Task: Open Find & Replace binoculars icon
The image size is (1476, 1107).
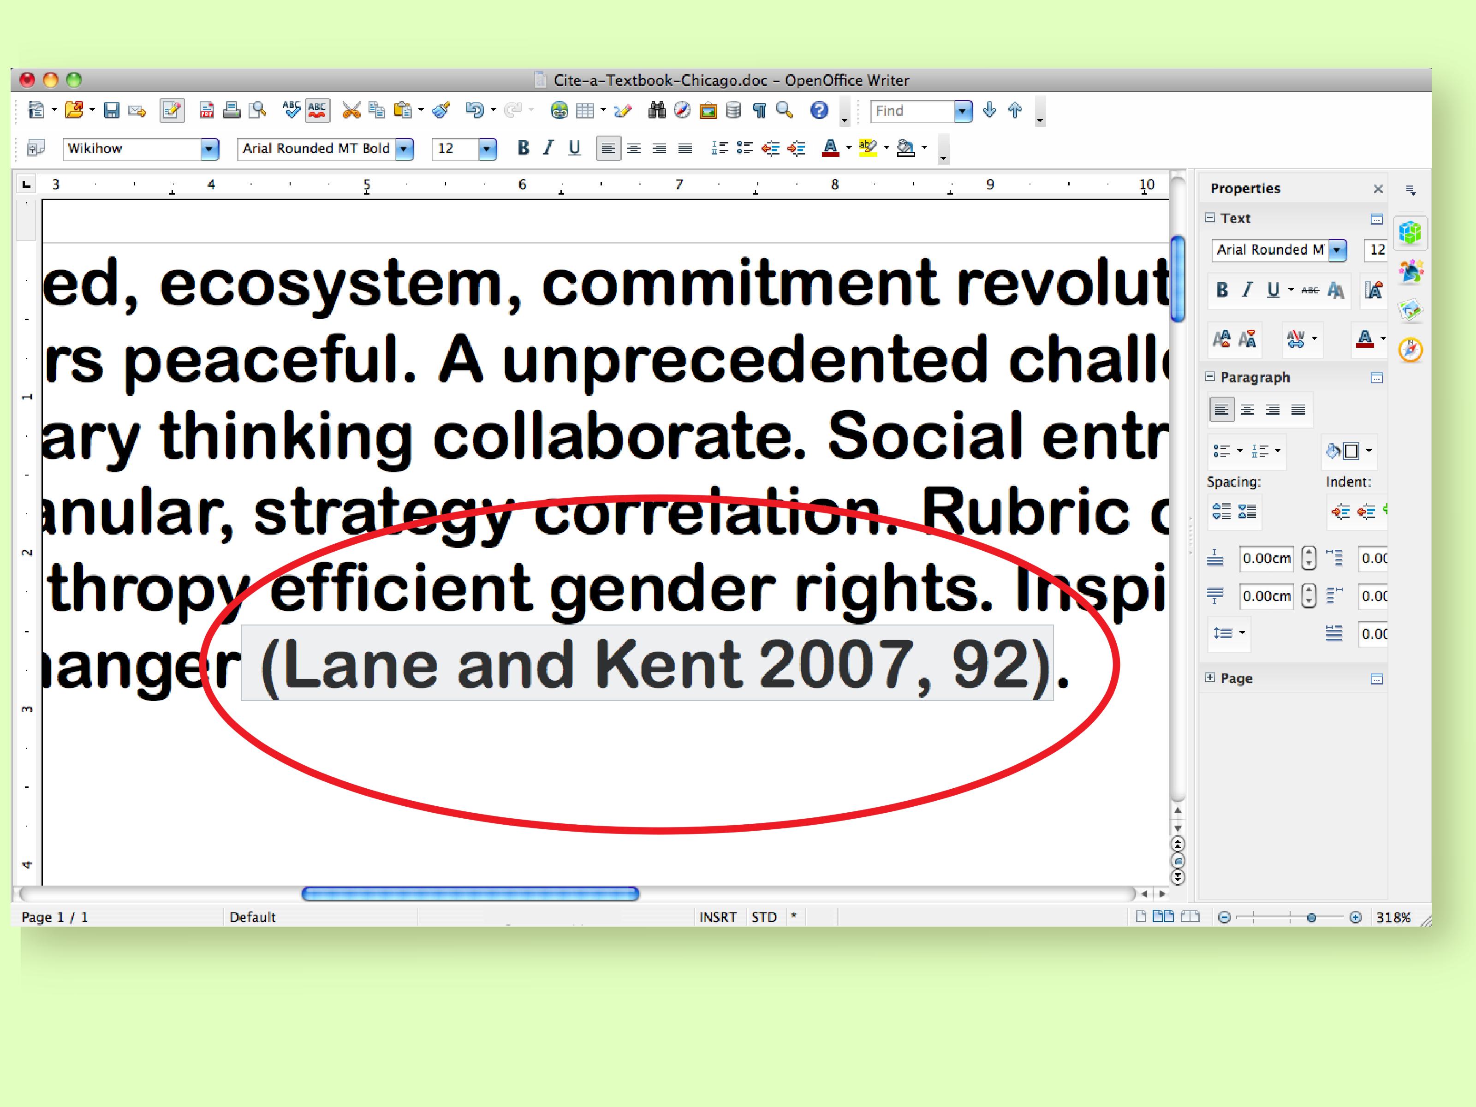Action: tap(657, 110)
